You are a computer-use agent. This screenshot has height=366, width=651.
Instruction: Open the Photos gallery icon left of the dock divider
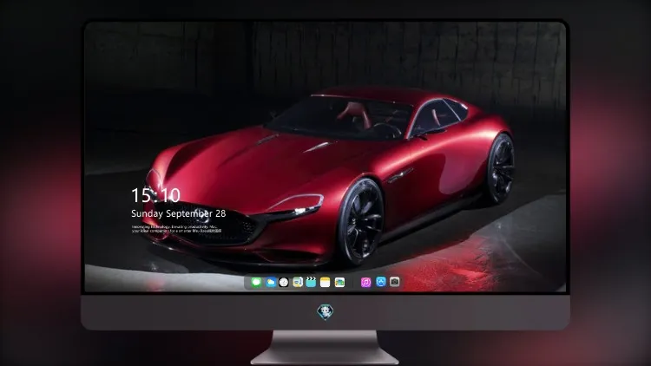tap(339, 282)
